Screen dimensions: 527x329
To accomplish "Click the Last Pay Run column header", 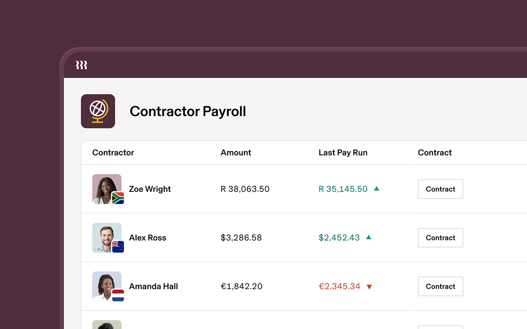I will coord(343,153).
